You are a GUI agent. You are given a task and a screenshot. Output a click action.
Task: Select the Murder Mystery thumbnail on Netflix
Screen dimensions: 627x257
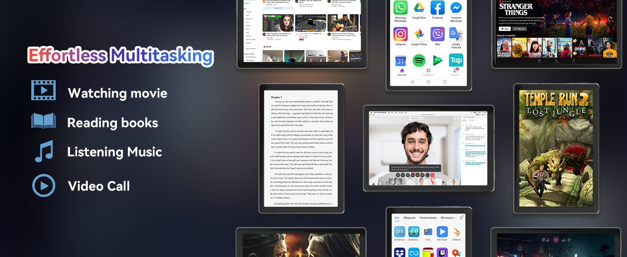504,48
